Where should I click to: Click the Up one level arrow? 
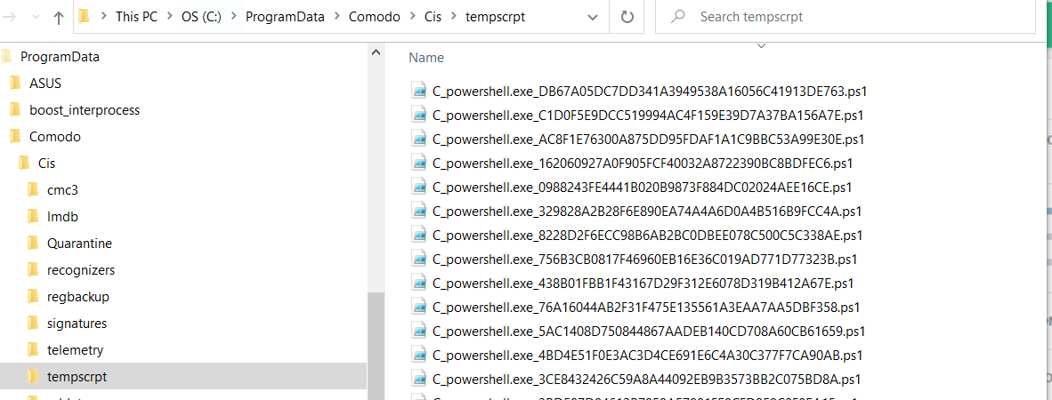(x=59, y=17)
